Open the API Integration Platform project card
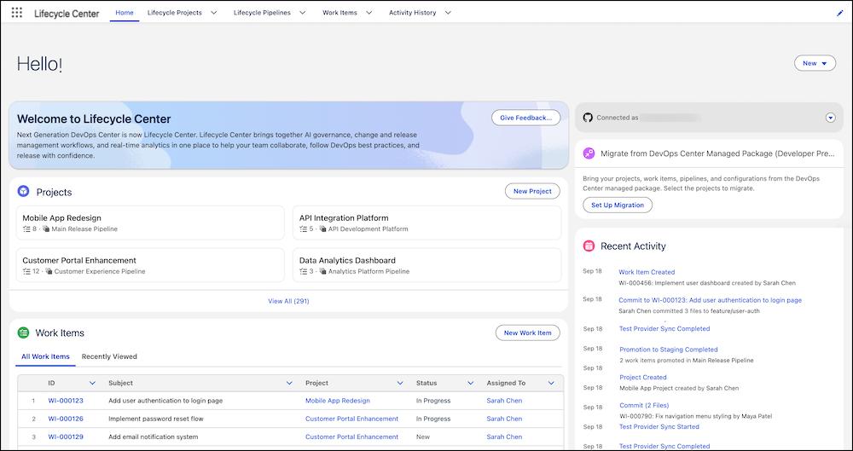 pyautogui.click(x=427, y=223)
